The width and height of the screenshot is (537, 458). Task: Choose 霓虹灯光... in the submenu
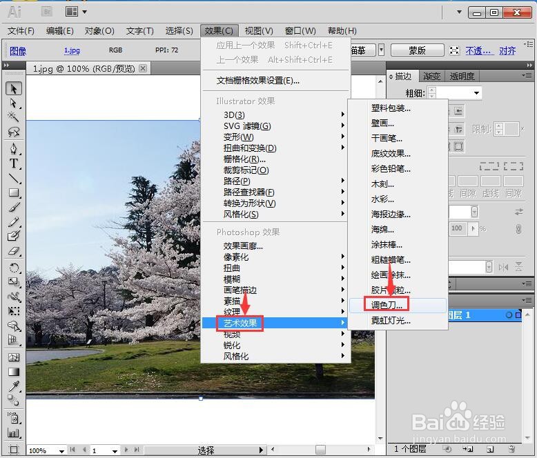(x=398, y=321)
